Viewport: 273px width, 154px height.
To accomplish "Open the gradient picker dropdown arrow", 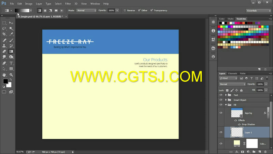I will pos(31,11).
